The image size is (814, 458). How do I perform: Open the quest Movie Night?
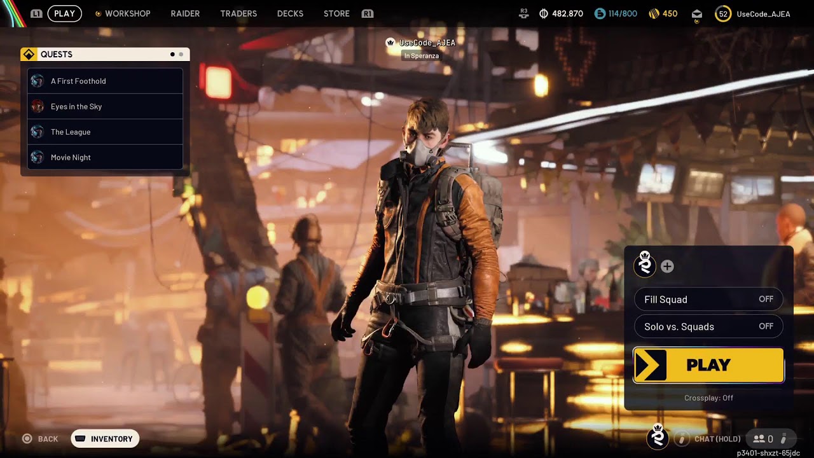coord(105,157)
